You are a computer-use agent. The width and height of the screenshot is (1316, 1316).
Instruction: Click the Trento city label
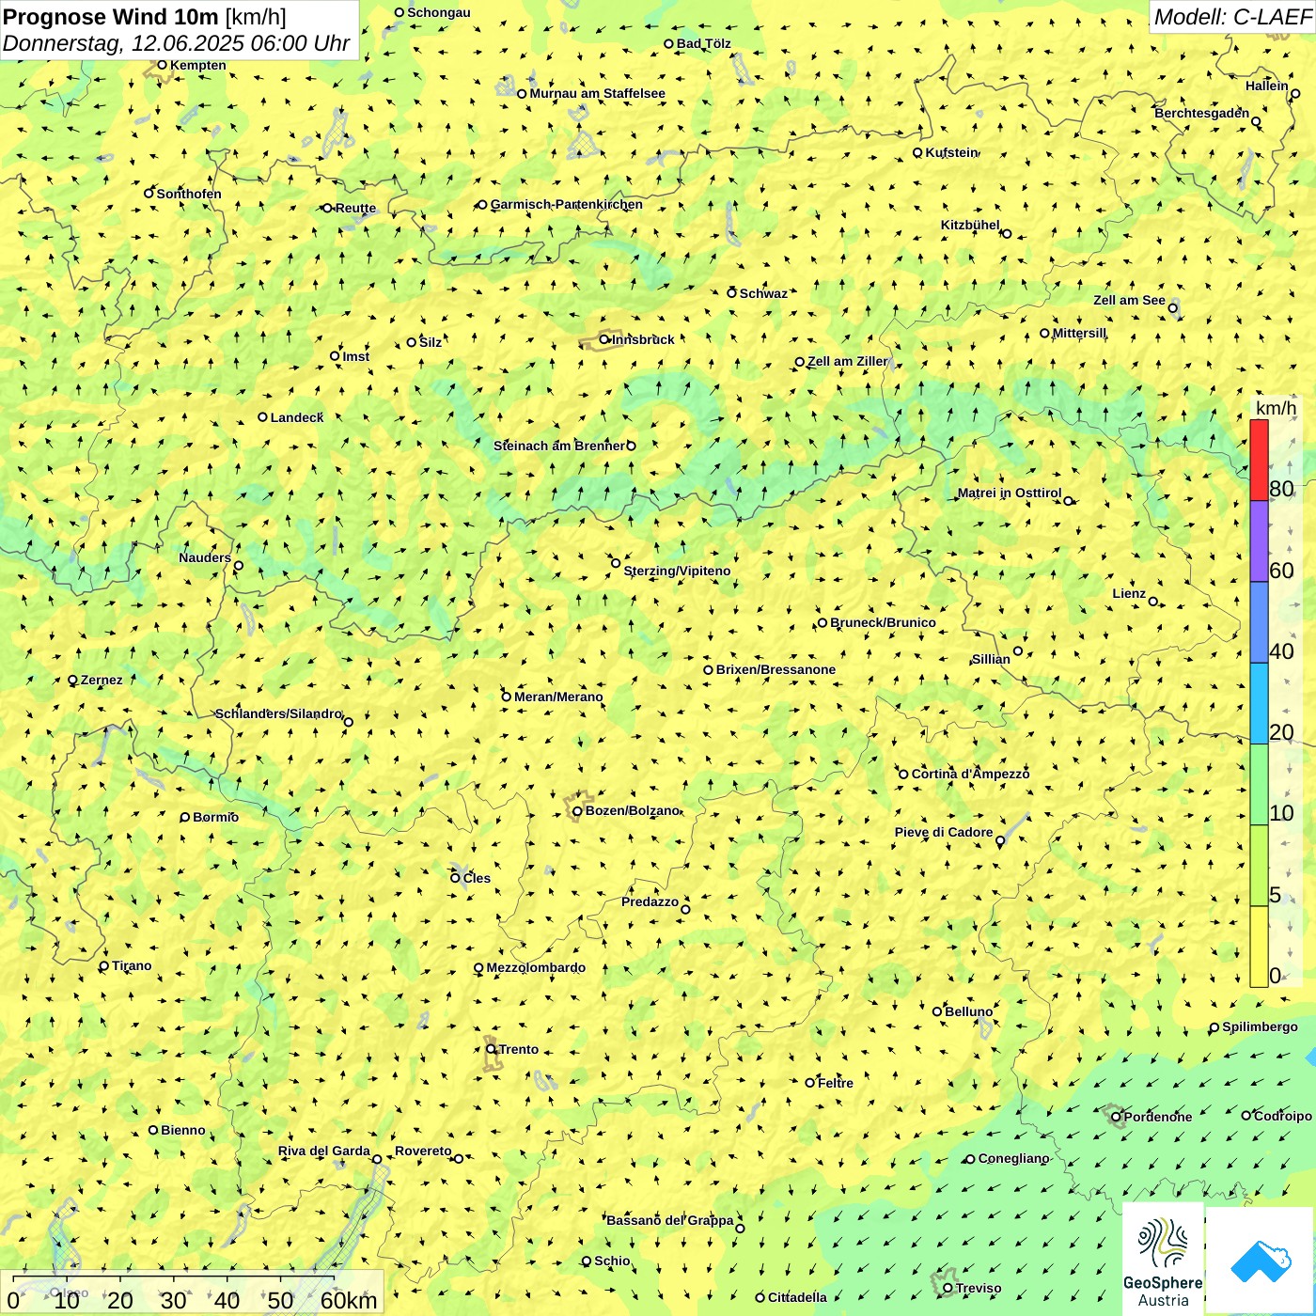click(518, 1049)
